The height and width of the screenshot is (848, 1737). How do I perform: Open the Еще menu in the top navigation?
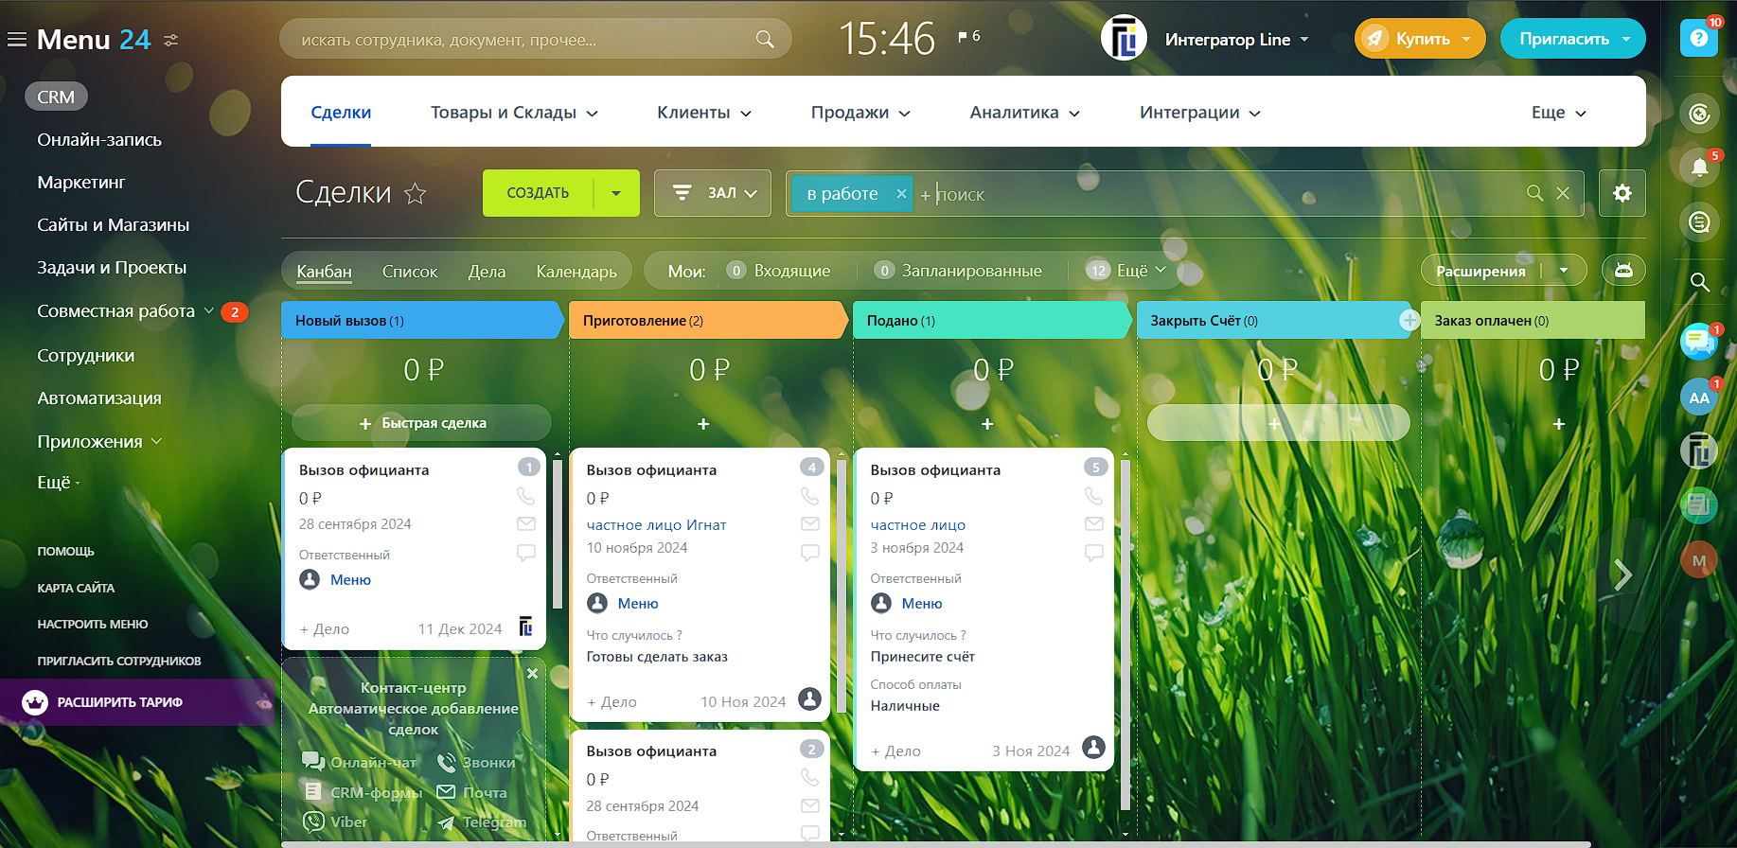click(x=1559, y=113)
